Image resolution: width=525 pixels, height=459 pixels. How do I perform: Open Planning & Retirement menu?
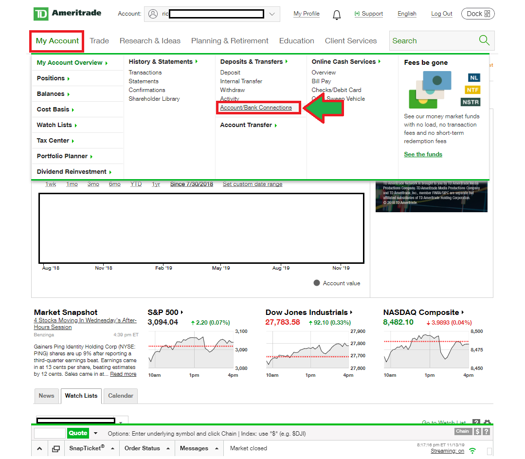coord(230,41)
